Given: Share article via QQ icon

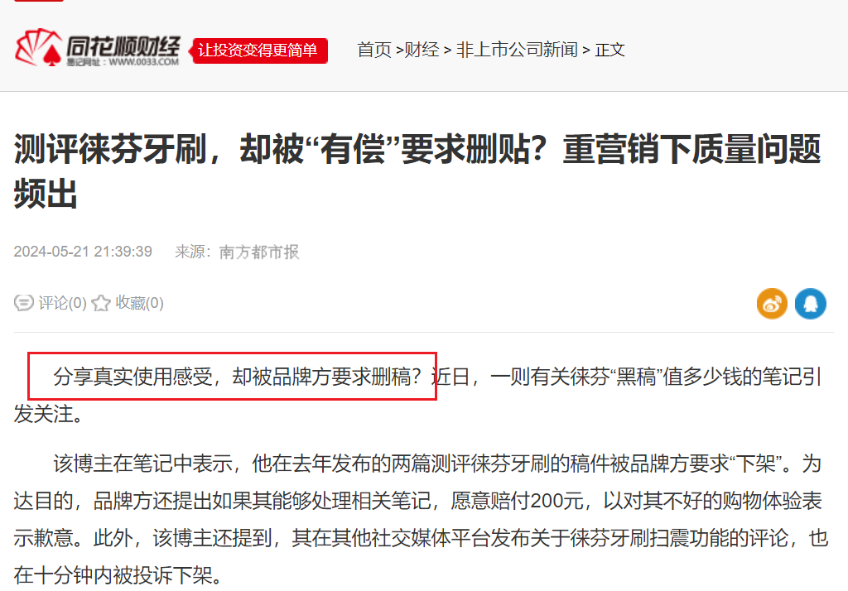Looking at the screenshot, I should pyautogui.click(x=810, y=303).
